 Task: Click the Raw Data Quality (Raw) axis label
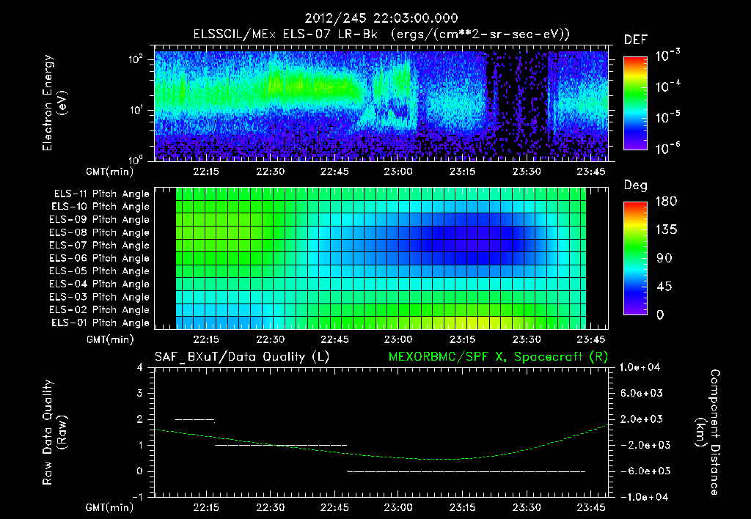[x=54, y=432]
